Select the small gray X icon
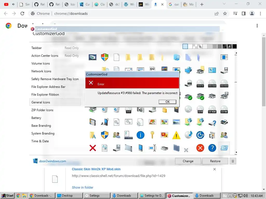 point(186,150)
